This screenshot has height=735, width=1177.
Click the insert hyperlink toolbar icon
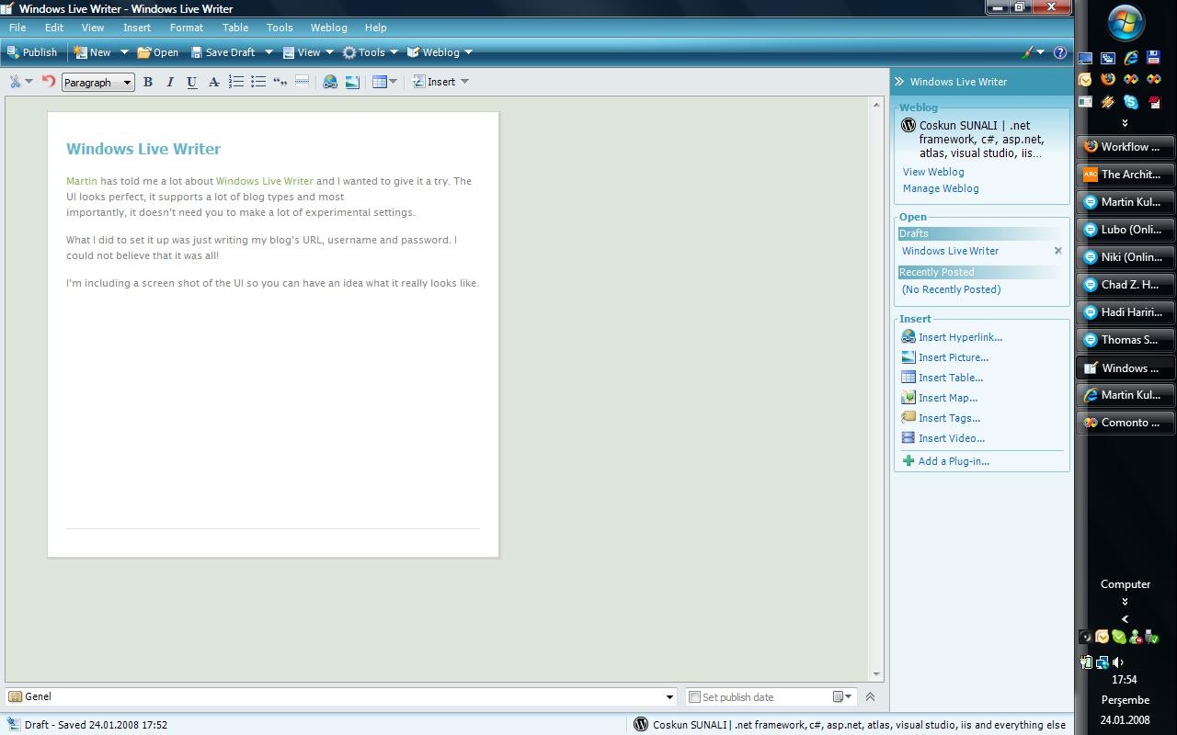click(330, 82)
